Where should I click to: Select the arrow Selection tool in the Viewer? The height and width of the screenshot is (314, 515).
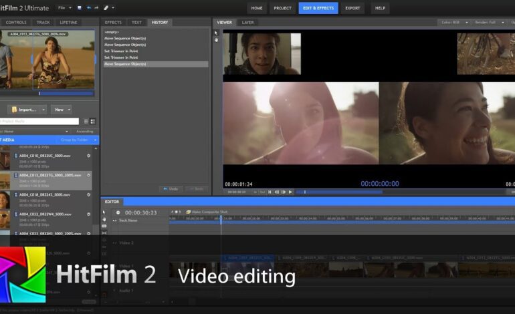pos(216,32)
